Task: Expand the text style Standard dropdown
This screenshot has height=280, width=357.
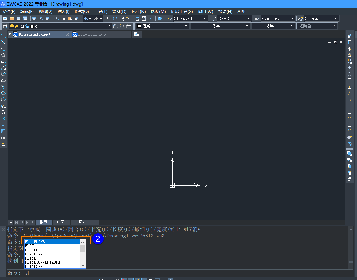Action: 205,19
